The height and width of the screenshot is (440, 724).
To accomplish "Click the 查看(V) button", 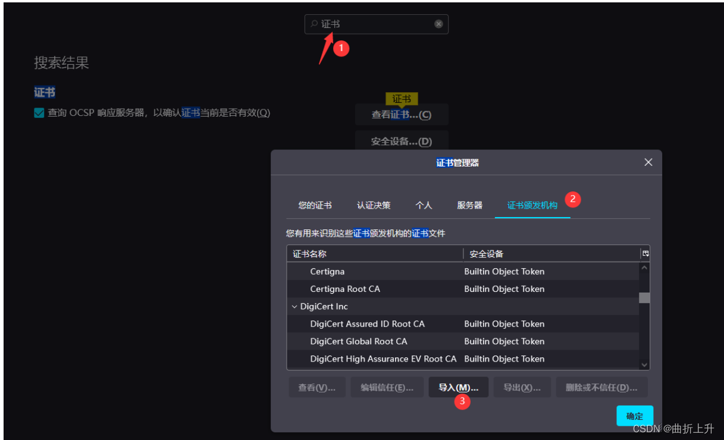I will [317, 388].
